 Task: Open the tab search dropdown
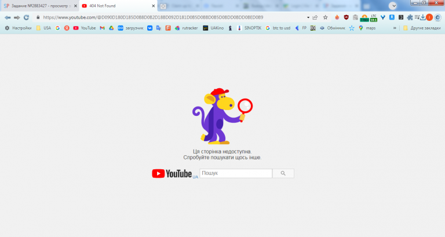(393, 6)
